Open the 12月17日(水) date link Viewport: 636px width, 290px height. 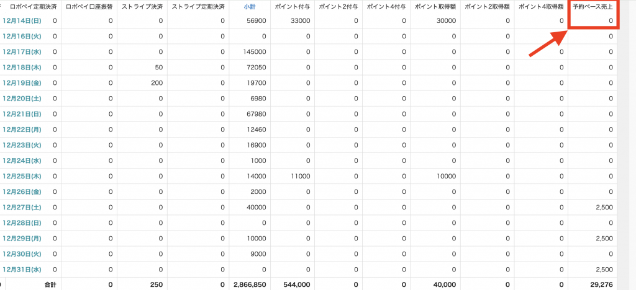pyautogui.click(x=22, y=52)
